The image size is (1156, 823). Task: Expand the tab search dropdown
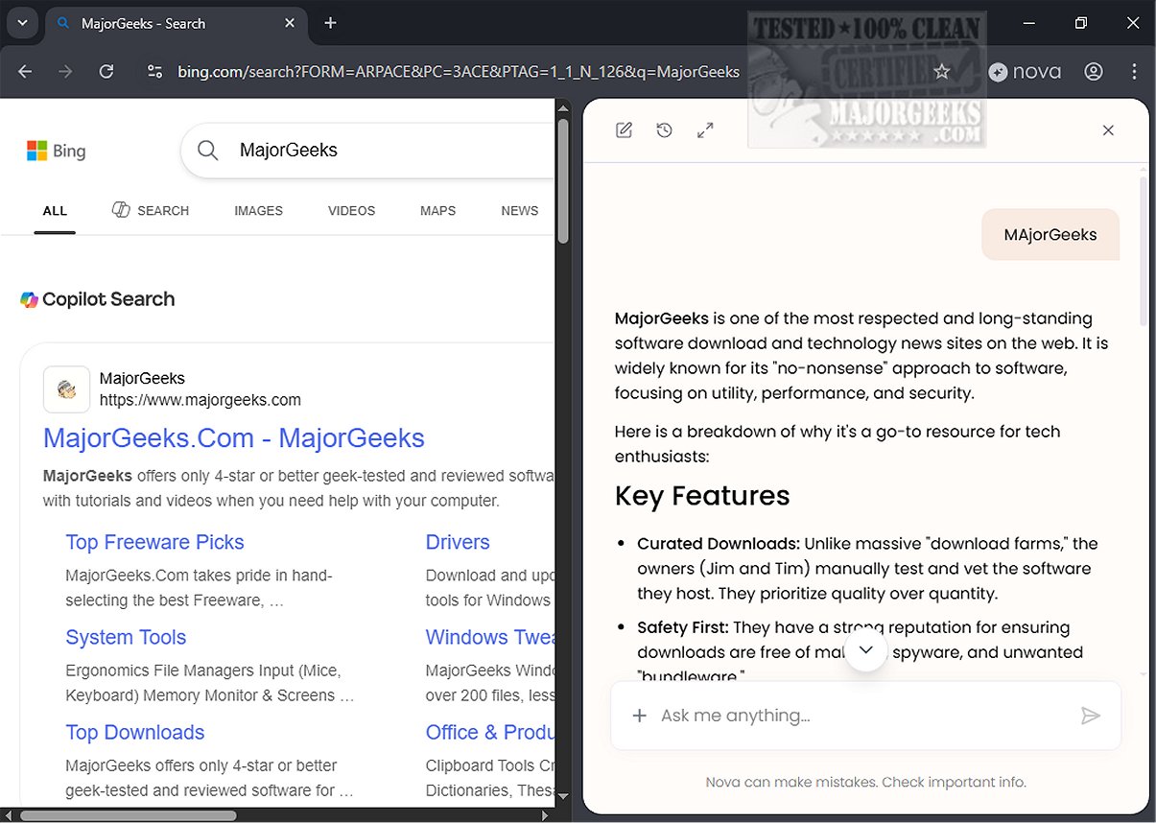tap(22, 23)
